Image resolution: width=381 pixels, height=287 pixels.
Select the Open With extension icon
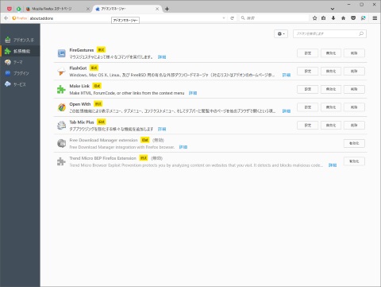pos(62,107)
